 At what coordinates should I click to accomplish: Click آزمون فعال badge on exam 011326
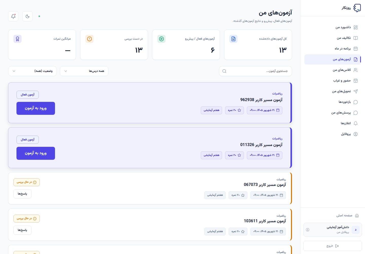coord(28,140)
